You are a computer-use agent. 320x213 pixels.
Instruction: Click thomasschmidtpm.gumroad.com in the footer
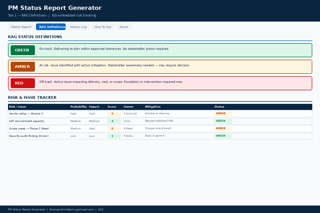pos(71,210)
